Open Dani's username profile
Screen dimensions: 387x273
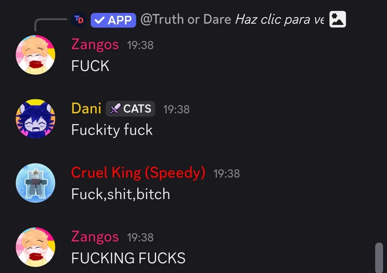(86, 109)
